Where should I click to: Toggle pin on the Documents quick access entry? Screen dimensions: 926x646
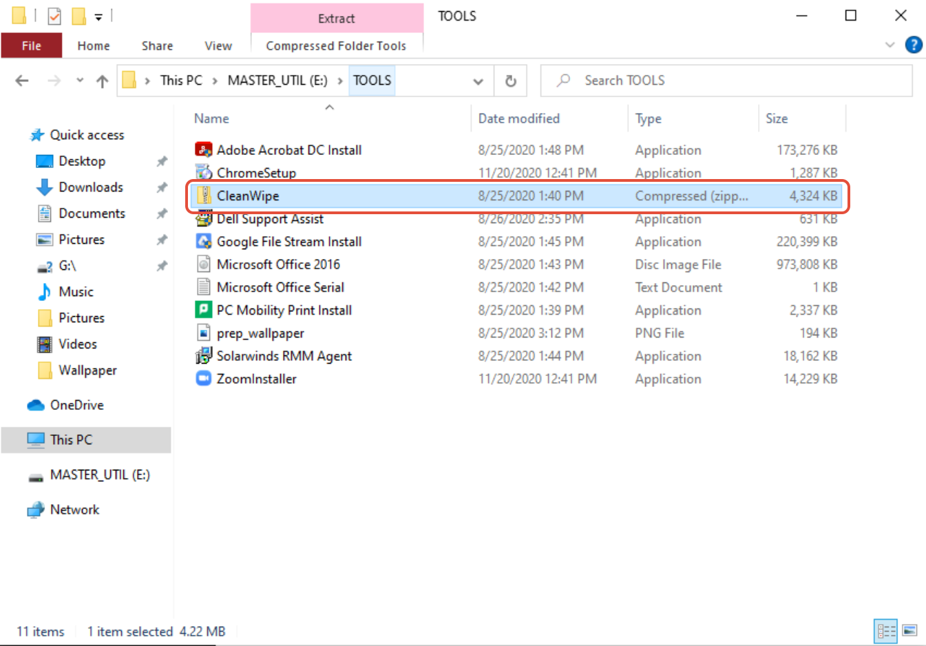(x=161, y=213)
